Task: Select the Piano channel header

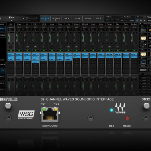Action: click(60, 24)
